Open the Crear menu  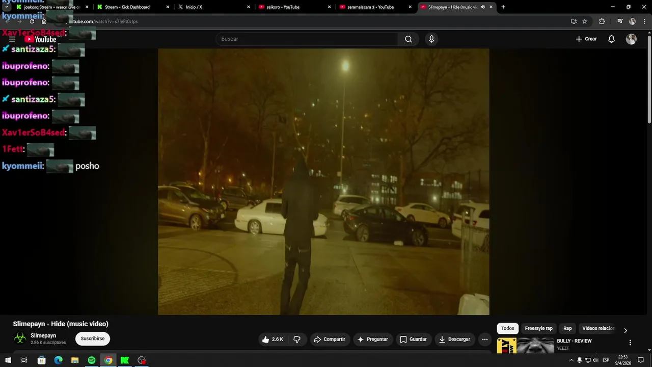(586, 39)
